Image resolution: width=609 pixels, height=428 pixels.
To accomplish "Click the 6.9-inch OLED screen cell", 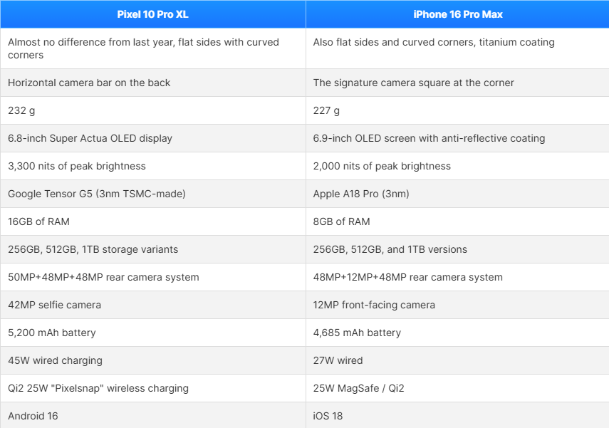I will coord(457,138).
